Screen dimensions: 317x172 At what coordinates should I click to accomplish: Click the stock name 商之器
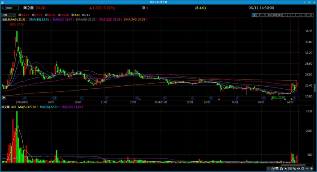click(28, 8)
